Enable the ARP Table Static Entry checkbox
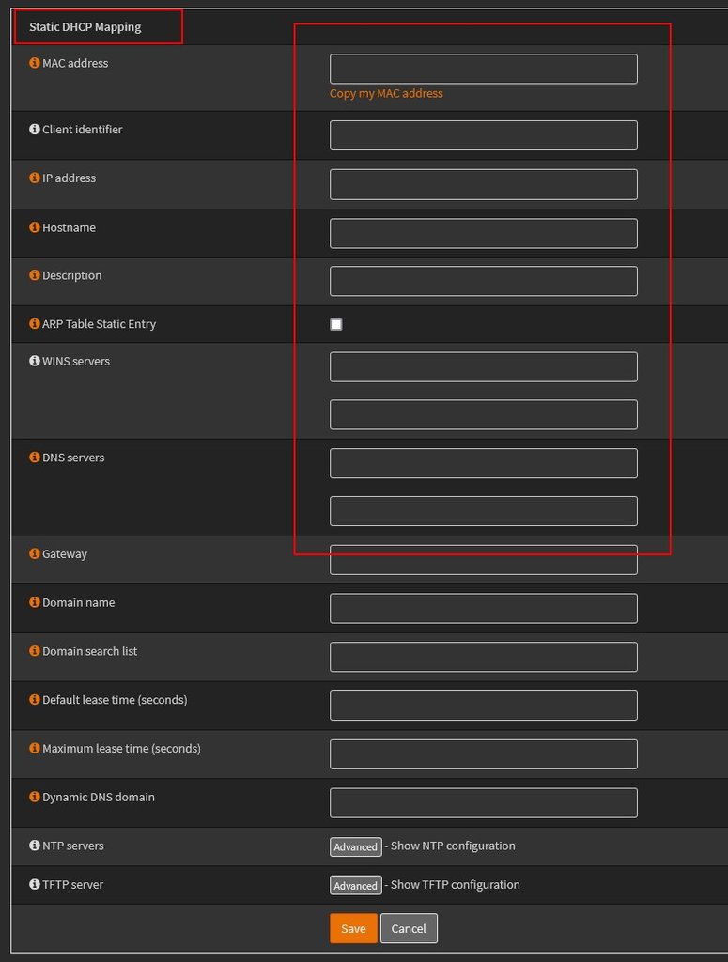The image size is (728, 962). [336, 324]
